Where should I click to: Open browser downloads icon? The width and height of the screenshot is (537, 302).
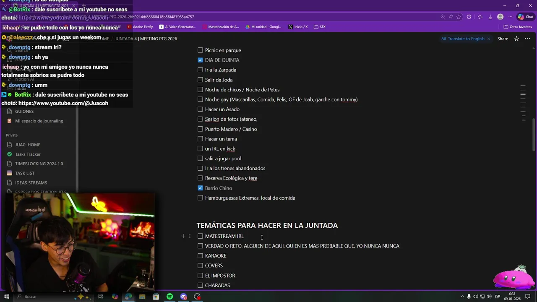490,17
